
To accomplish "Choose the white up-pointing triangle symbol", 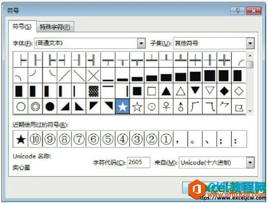I will (x=181, y=91).
